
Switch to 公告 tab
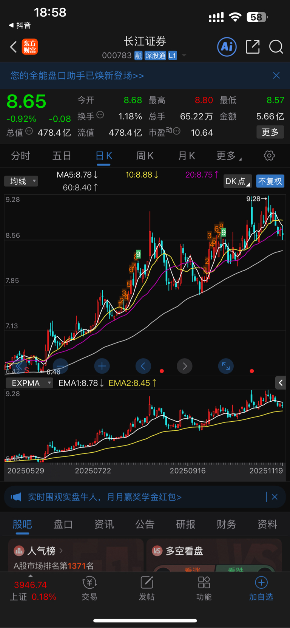[145, 524]
